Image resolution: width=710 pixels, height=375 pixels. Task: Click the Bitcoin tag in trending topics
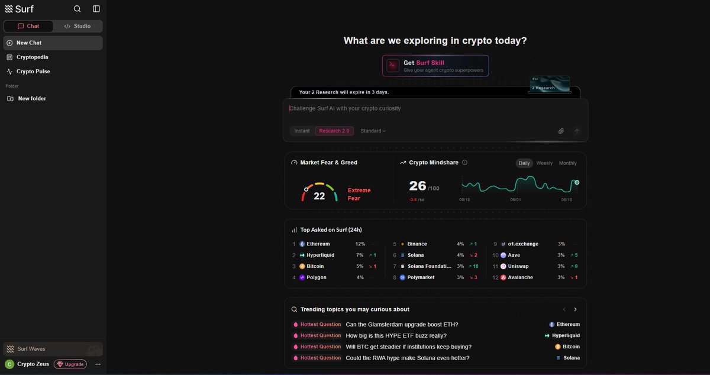tap(567, 347)
